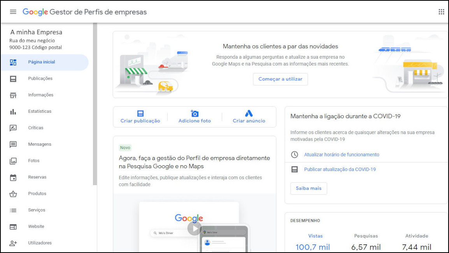Click the post icon beside COVID-19 update
Viewport: 449px width, 253px height.
(295, 169)
